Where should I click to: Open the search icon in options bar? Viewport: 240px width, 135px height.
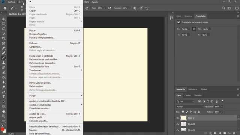tap(223, 8)
